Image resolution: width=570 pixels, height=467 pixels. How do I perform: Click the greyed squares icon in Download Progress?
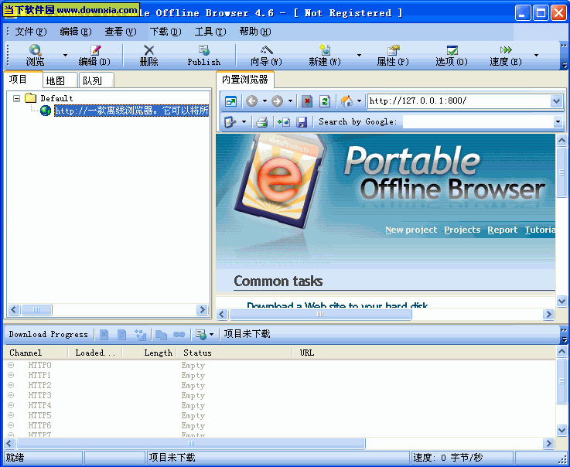[140, 334]
